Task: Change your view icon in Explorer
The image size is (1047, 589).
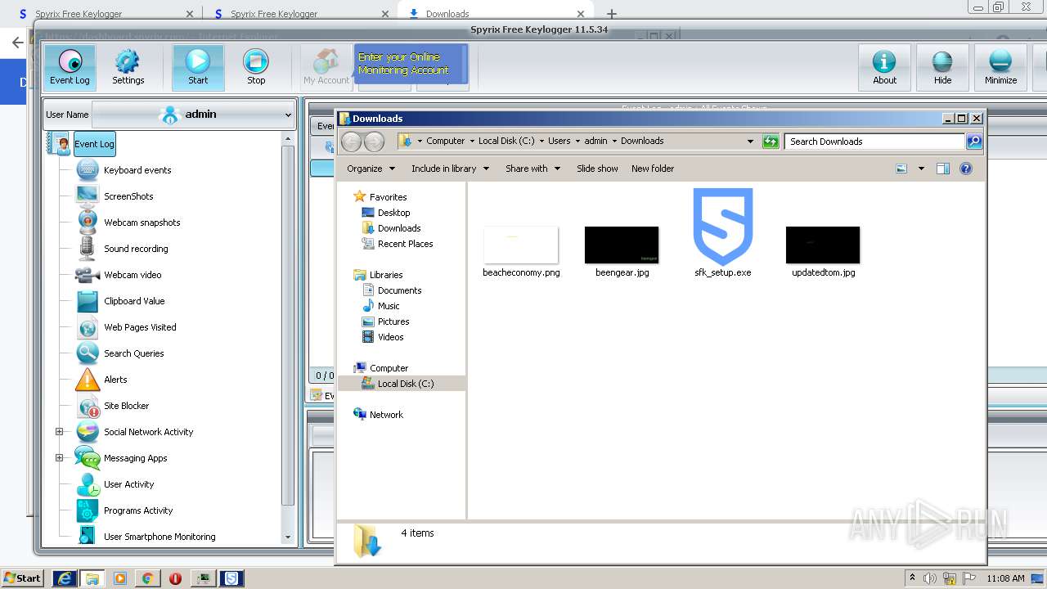Action: pyautogui.click(x=901, y=169)
